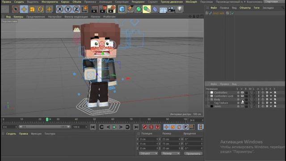Screen dimensions: 286x161
Task: Toggle parameter keyframe recording P button
Action: [x=185, y=127]
